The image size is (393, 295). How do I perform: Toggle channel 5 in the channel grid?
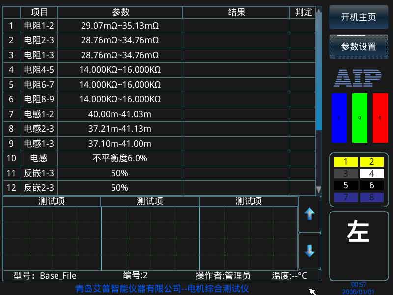pos(346,184)
